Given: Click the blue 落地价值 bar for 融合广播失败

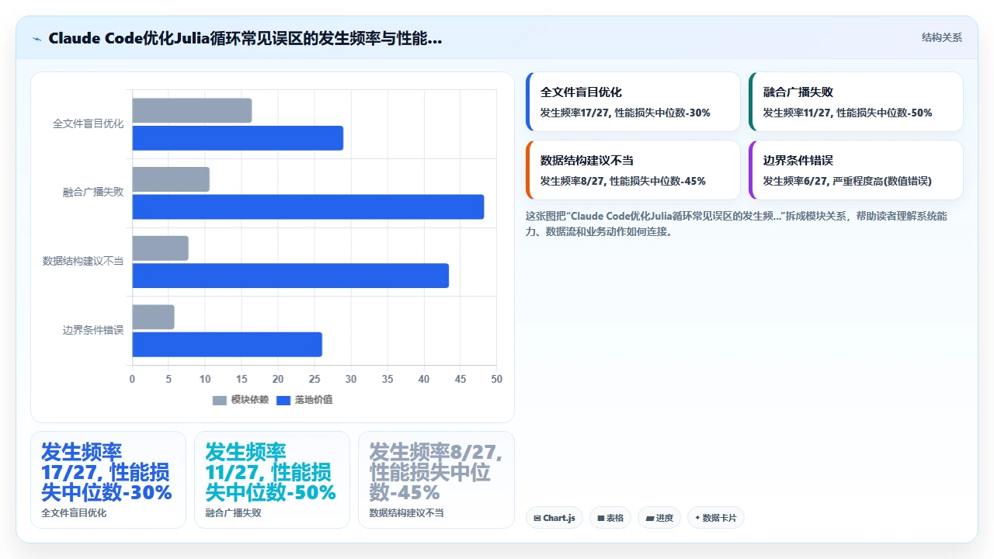Looking at the screenshot, I should tap(308, 207).
